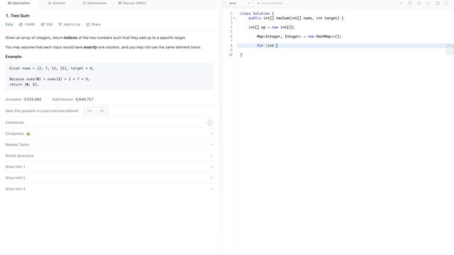Expand Show Hint 2
The image size is (454, 255).
coord(109,178)
